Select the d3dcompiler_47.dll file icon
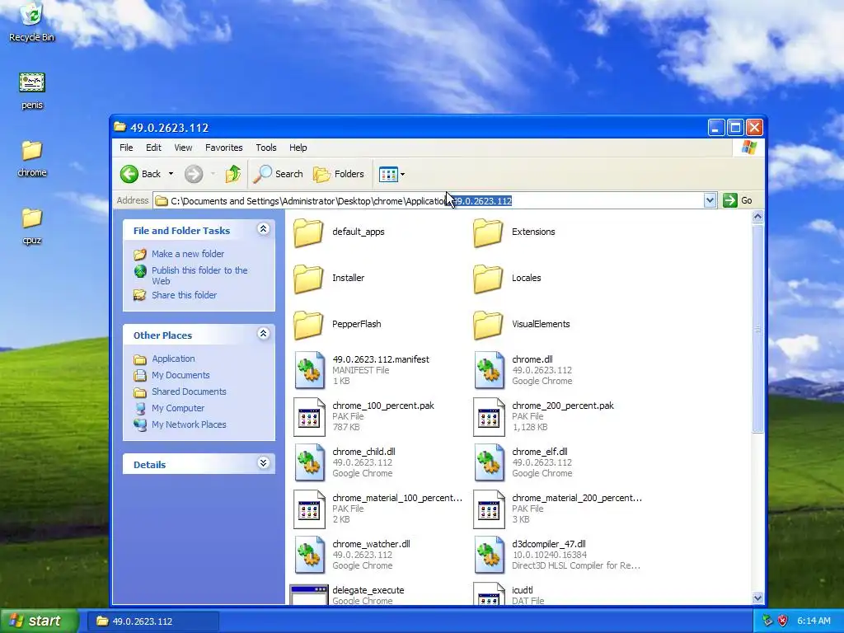Screen dimensions: 844x633 (490, 555)
